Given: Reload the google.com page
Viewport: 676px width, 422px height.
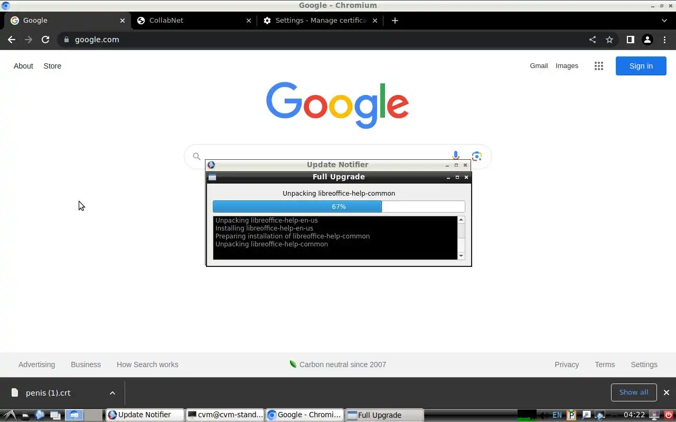Looking at the screenshot, I should (x=45, y=40).
